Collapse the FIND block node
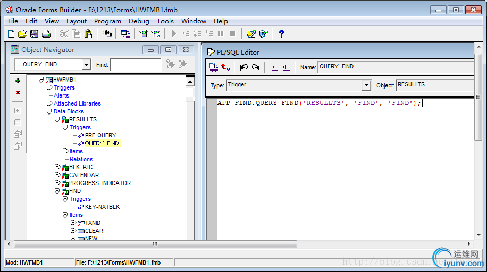The width and height of the screenshot is (487, 272). pos(57,191)
